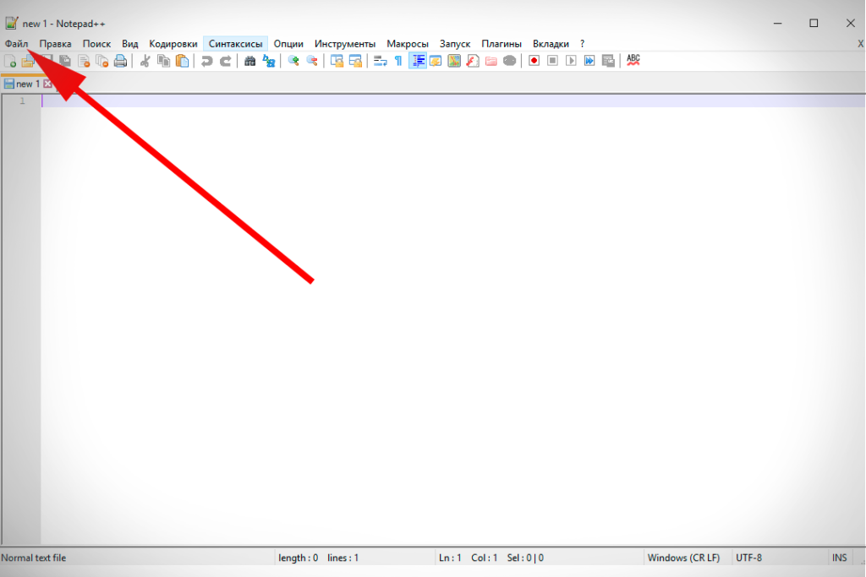
Task: Click the ABC spell check icon
Action: (633, 60)
